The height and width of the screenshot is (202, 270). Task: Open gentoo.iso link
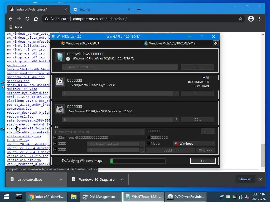16,65
